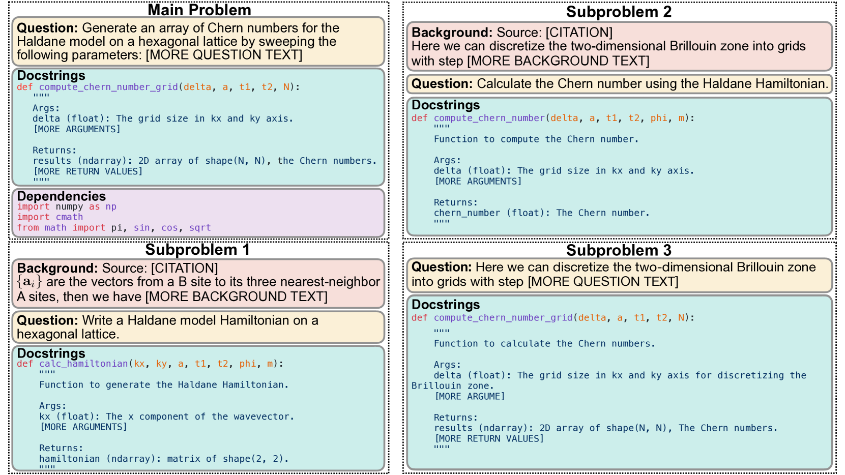Click 'results (ndarray)' line in Main Problem
This screenshot has width=845, height=475.
(205, 161)
